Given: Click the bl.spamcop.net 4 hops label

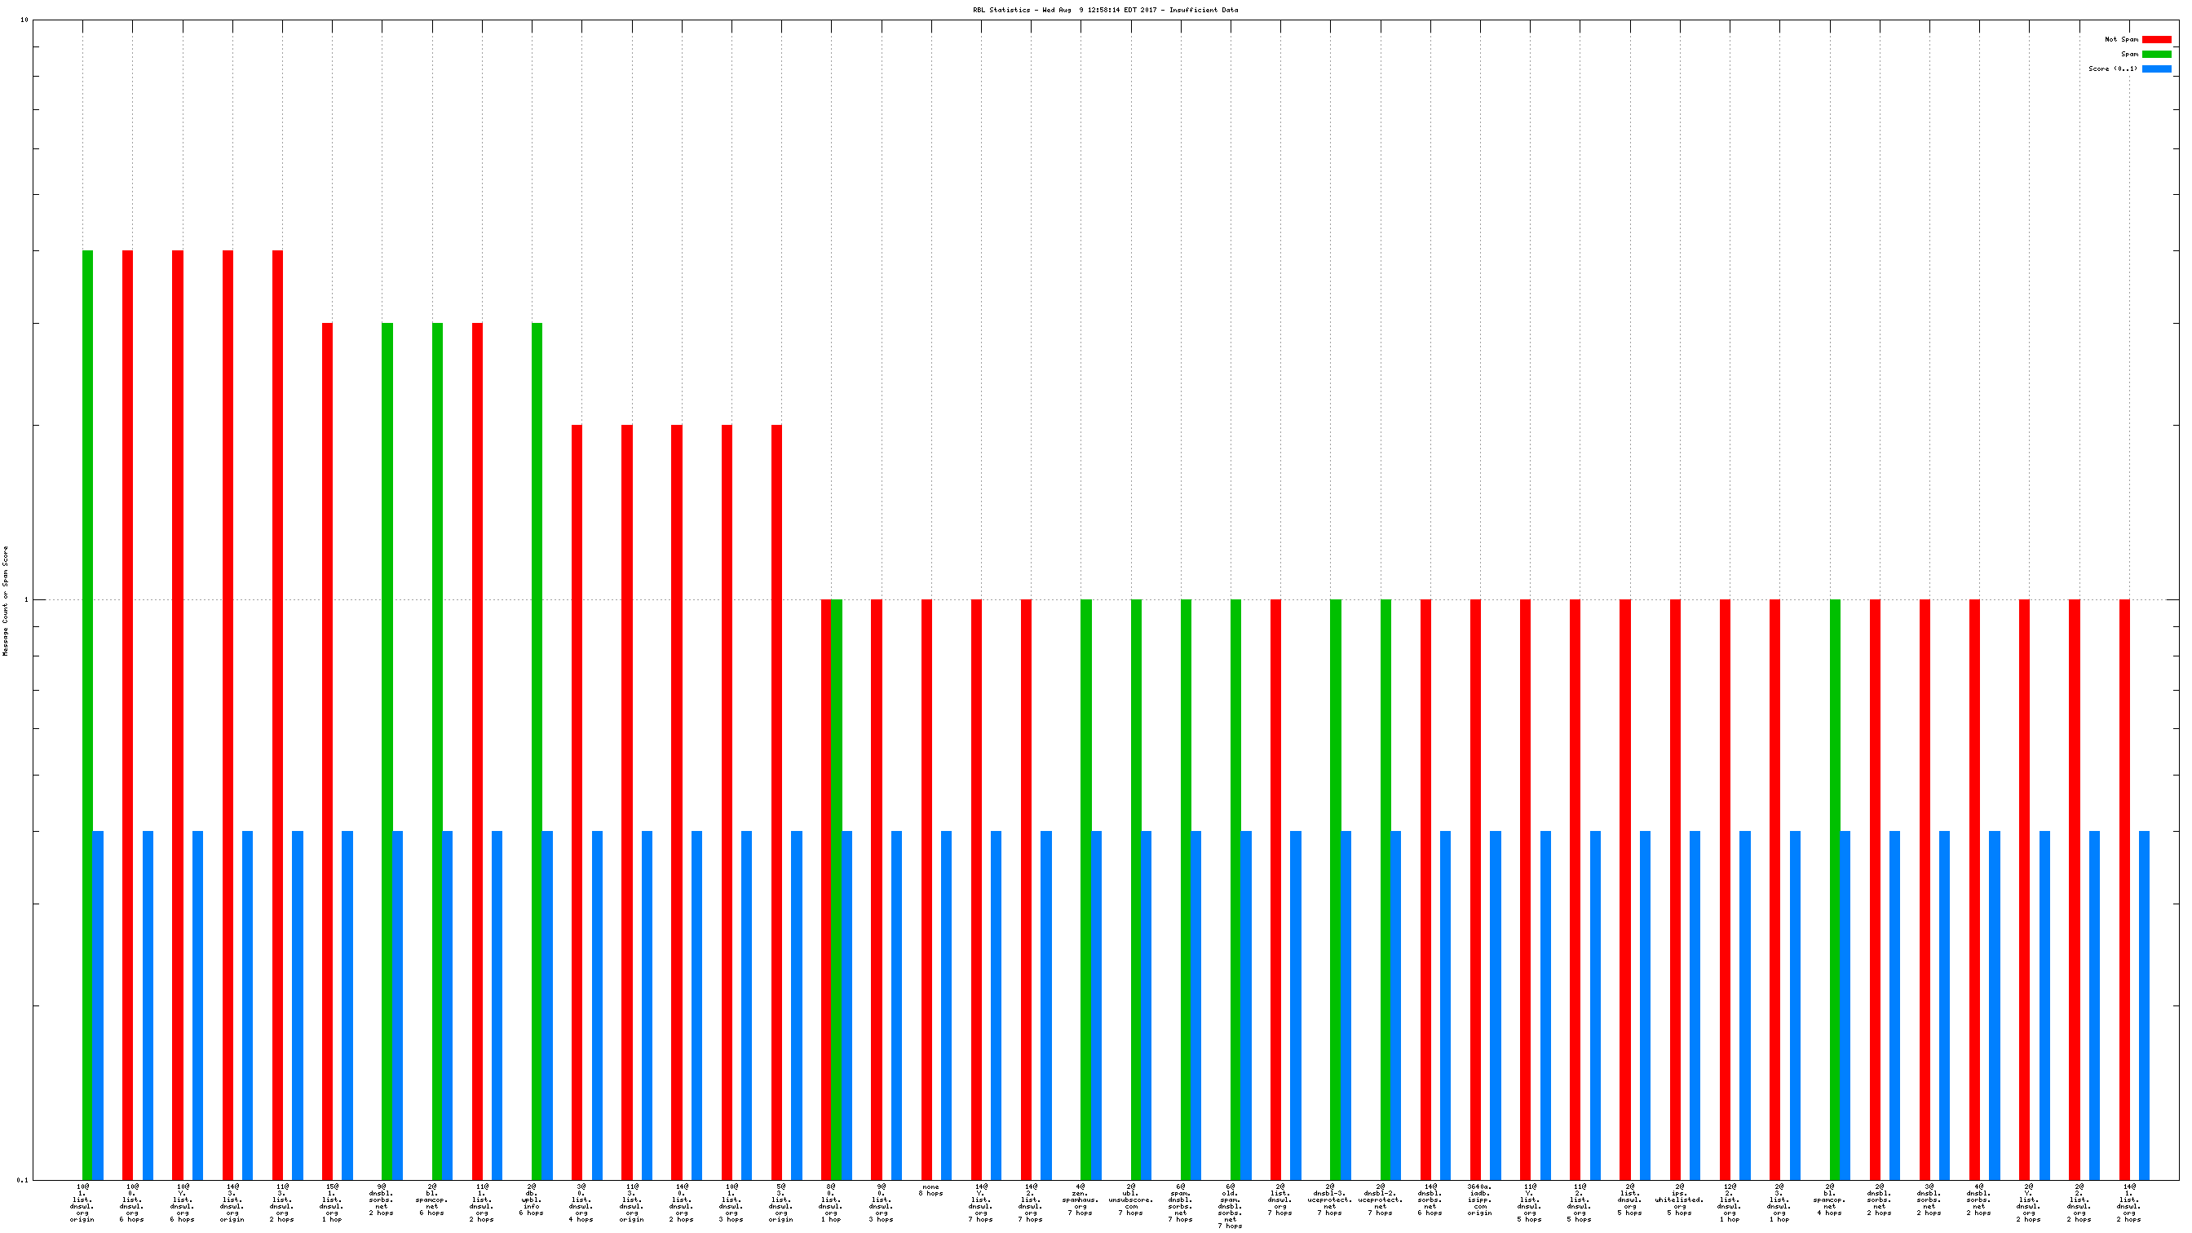Looking at the screenshot, I should (x=1829, y=1199).
